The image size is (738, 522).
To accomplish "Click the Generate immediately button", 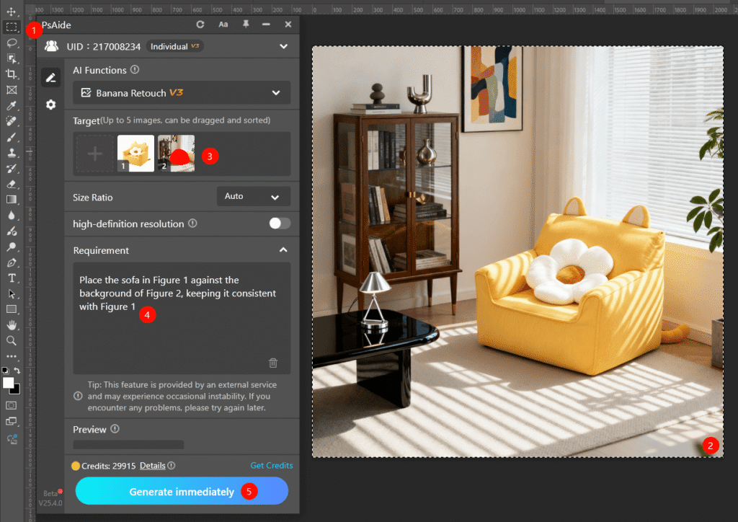I will click(181, 491).
